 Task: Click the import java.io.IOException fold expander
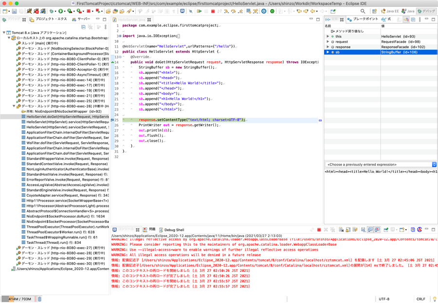point(120,36)
